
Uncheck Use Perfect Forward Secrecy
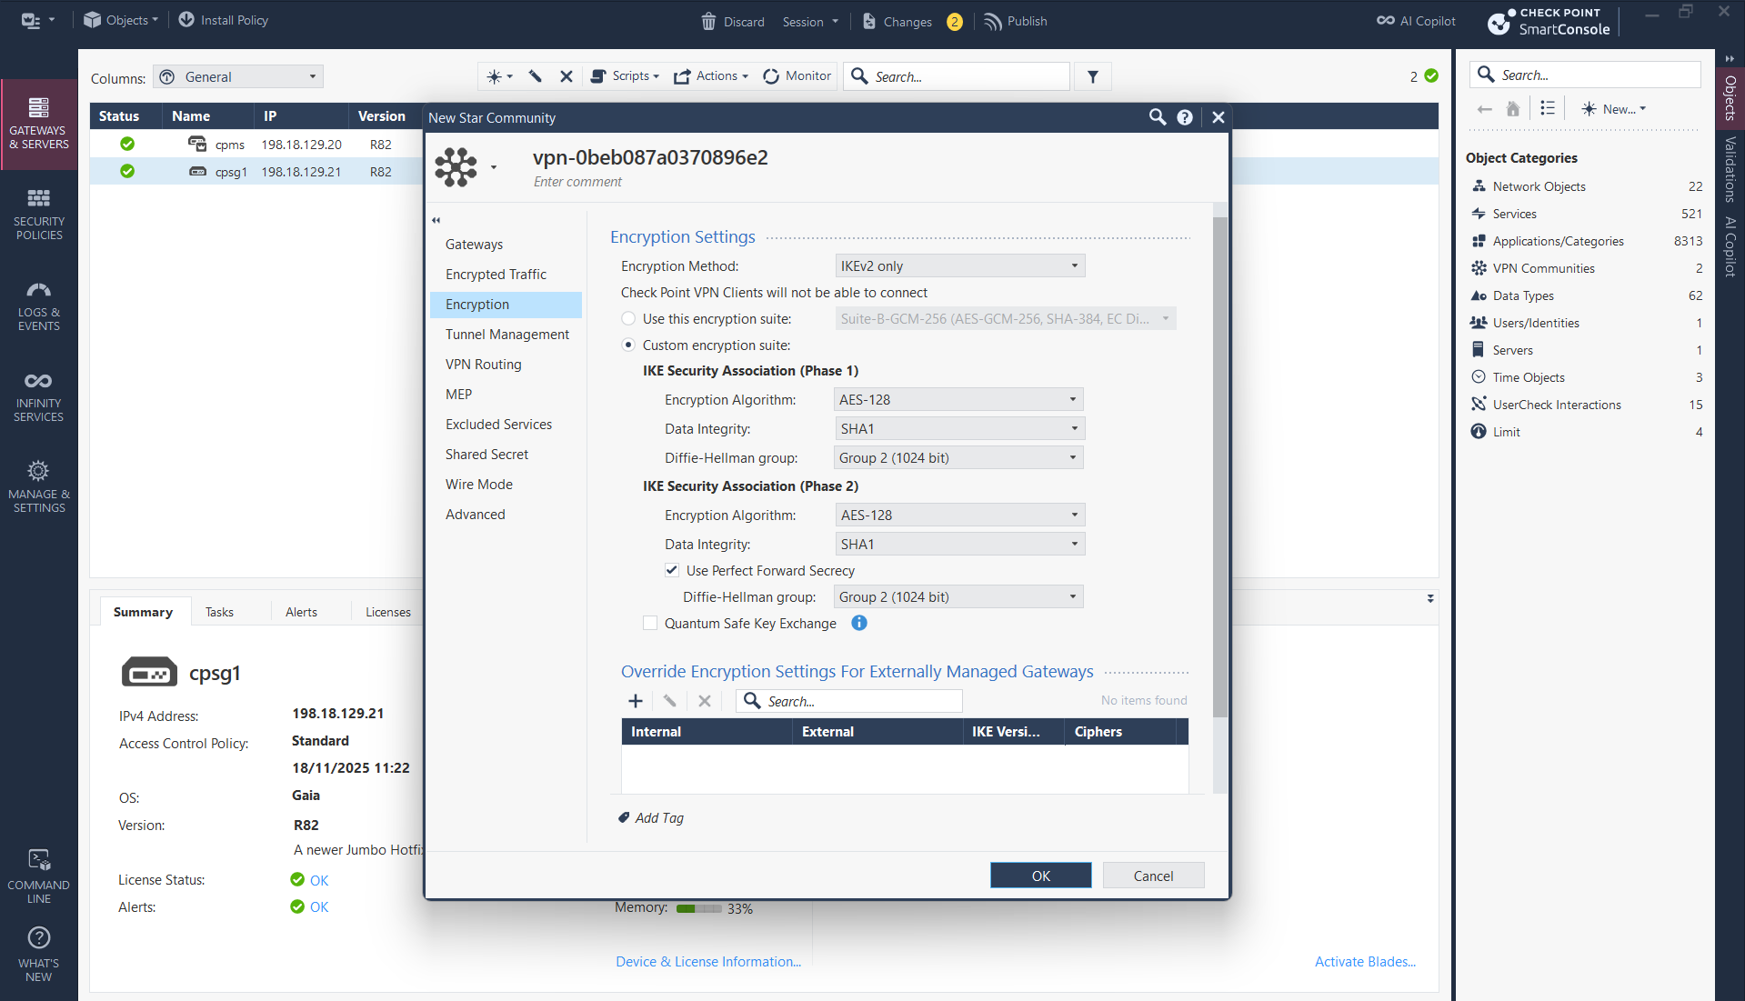coord(672,570)
